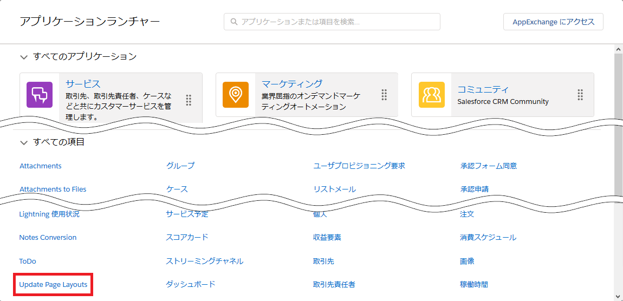Open the コミュニティ app yellow people icon
Screen dimensions: 623x301
pyautogui.click(x=431, y=95)
